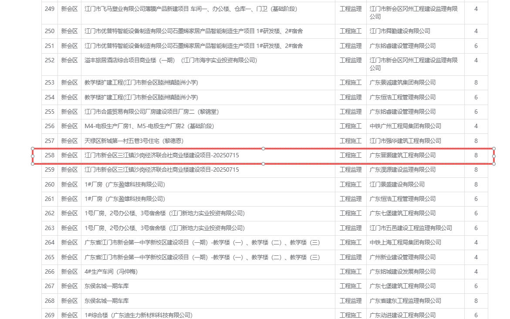This screenshot has width=510, height=319.
Task: Click the 广东省建东工程监理有限公司 cell
Action: tap(405, 301)
